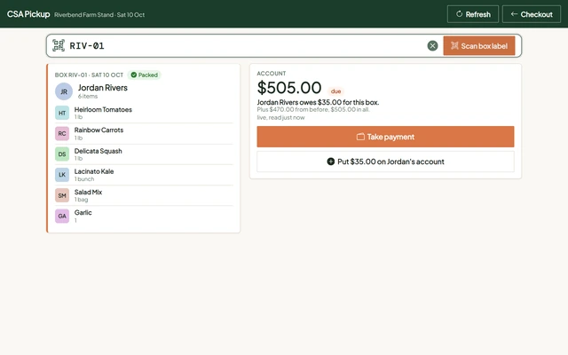This screenshot has width=568, height=355.
Task: Click the Scan box label button
Action: point(479,46)
